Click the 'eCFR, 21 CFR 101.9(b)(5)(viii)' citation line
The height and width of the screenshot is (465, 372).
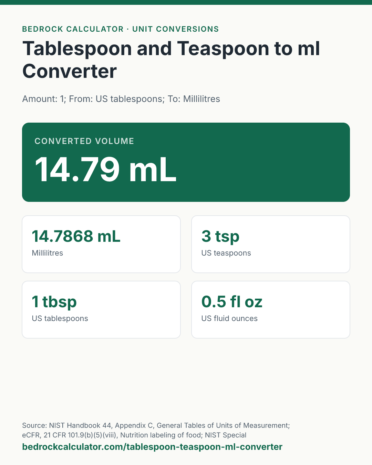click(134, 435)
